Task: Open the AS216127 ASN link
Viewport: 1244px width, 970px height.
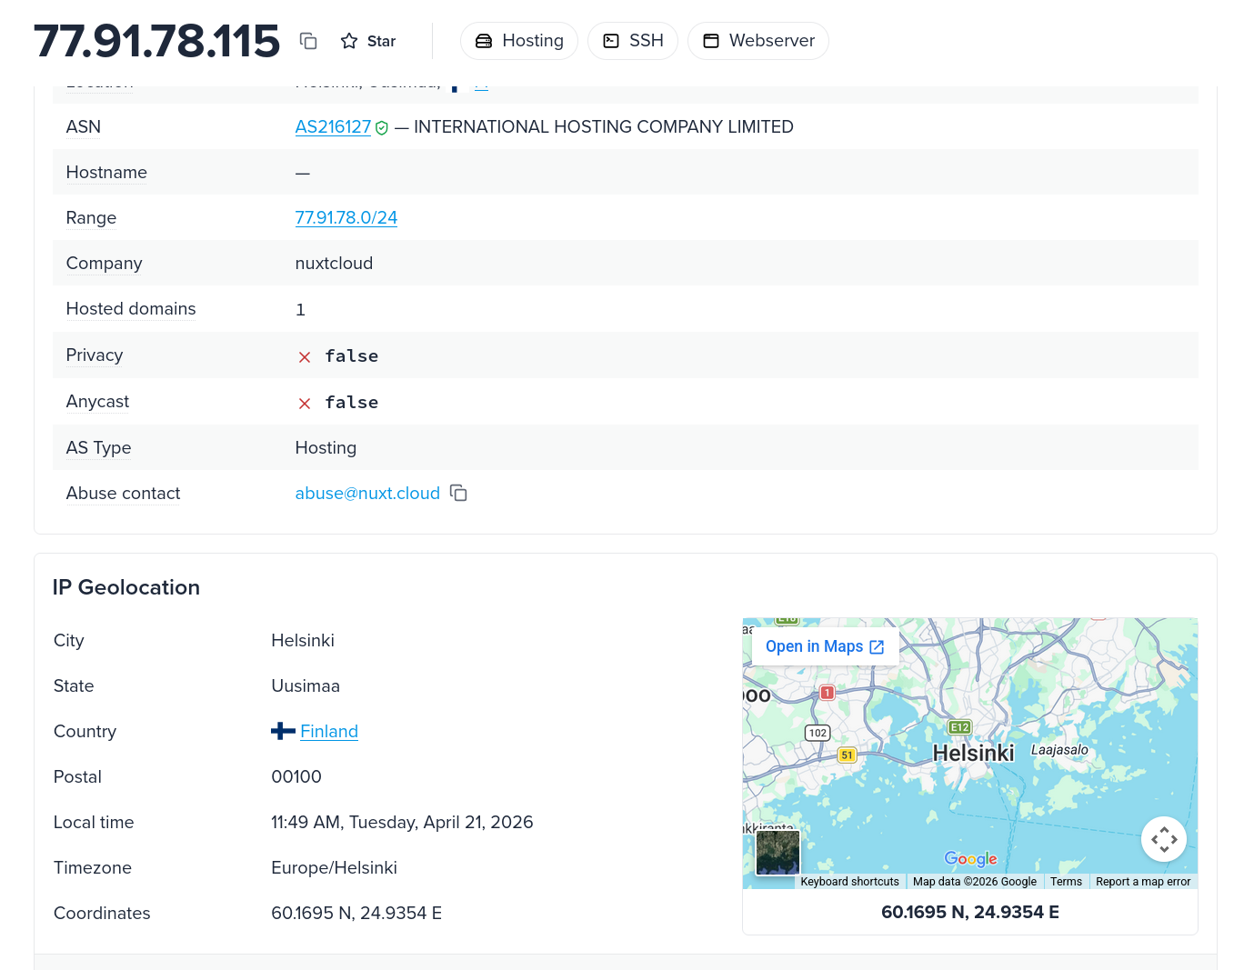Action: tap(333, 127)
